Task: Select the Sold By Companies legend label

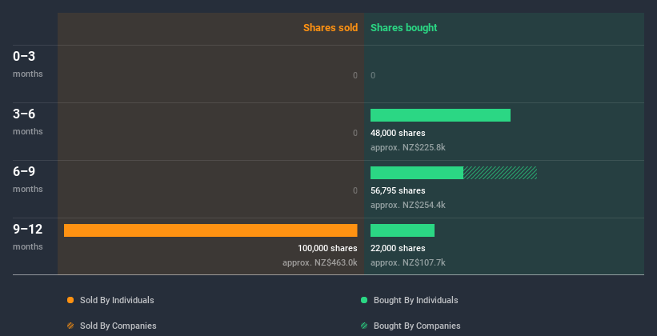Action: tap(118, 326)
